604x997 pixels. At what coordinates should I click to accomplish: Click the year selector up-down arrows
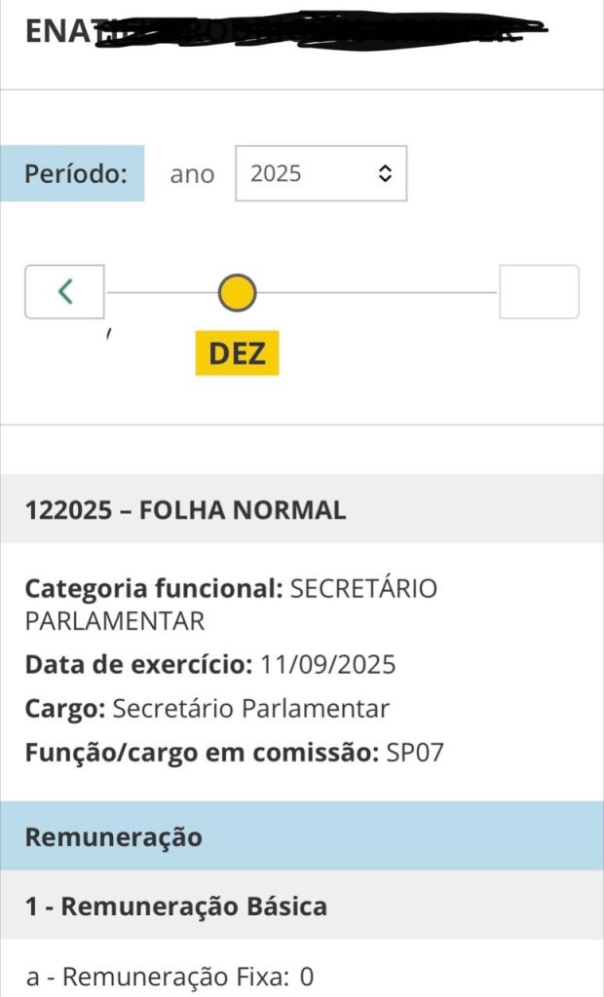[x=384, y=174]
